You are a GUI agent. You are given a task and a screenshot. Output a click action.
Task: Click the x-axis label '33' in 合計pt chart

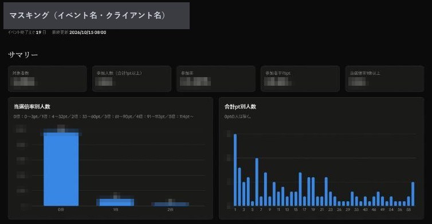(356, 210)
